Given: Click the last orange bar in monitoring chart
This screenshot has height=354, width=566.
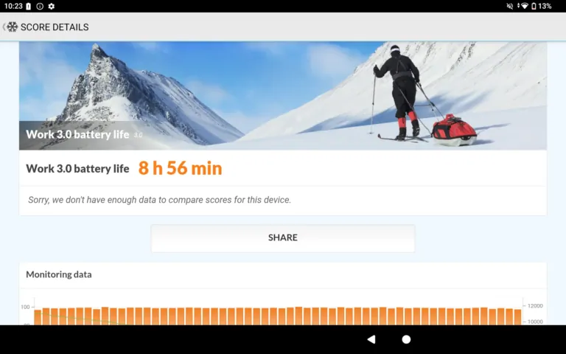Looking at the screenshot, I should point(517,317).
